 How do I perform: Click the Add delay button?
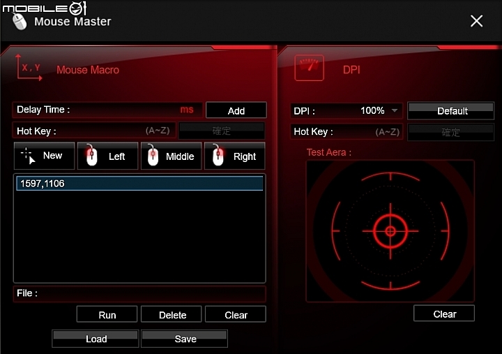[x=236, y=110]
